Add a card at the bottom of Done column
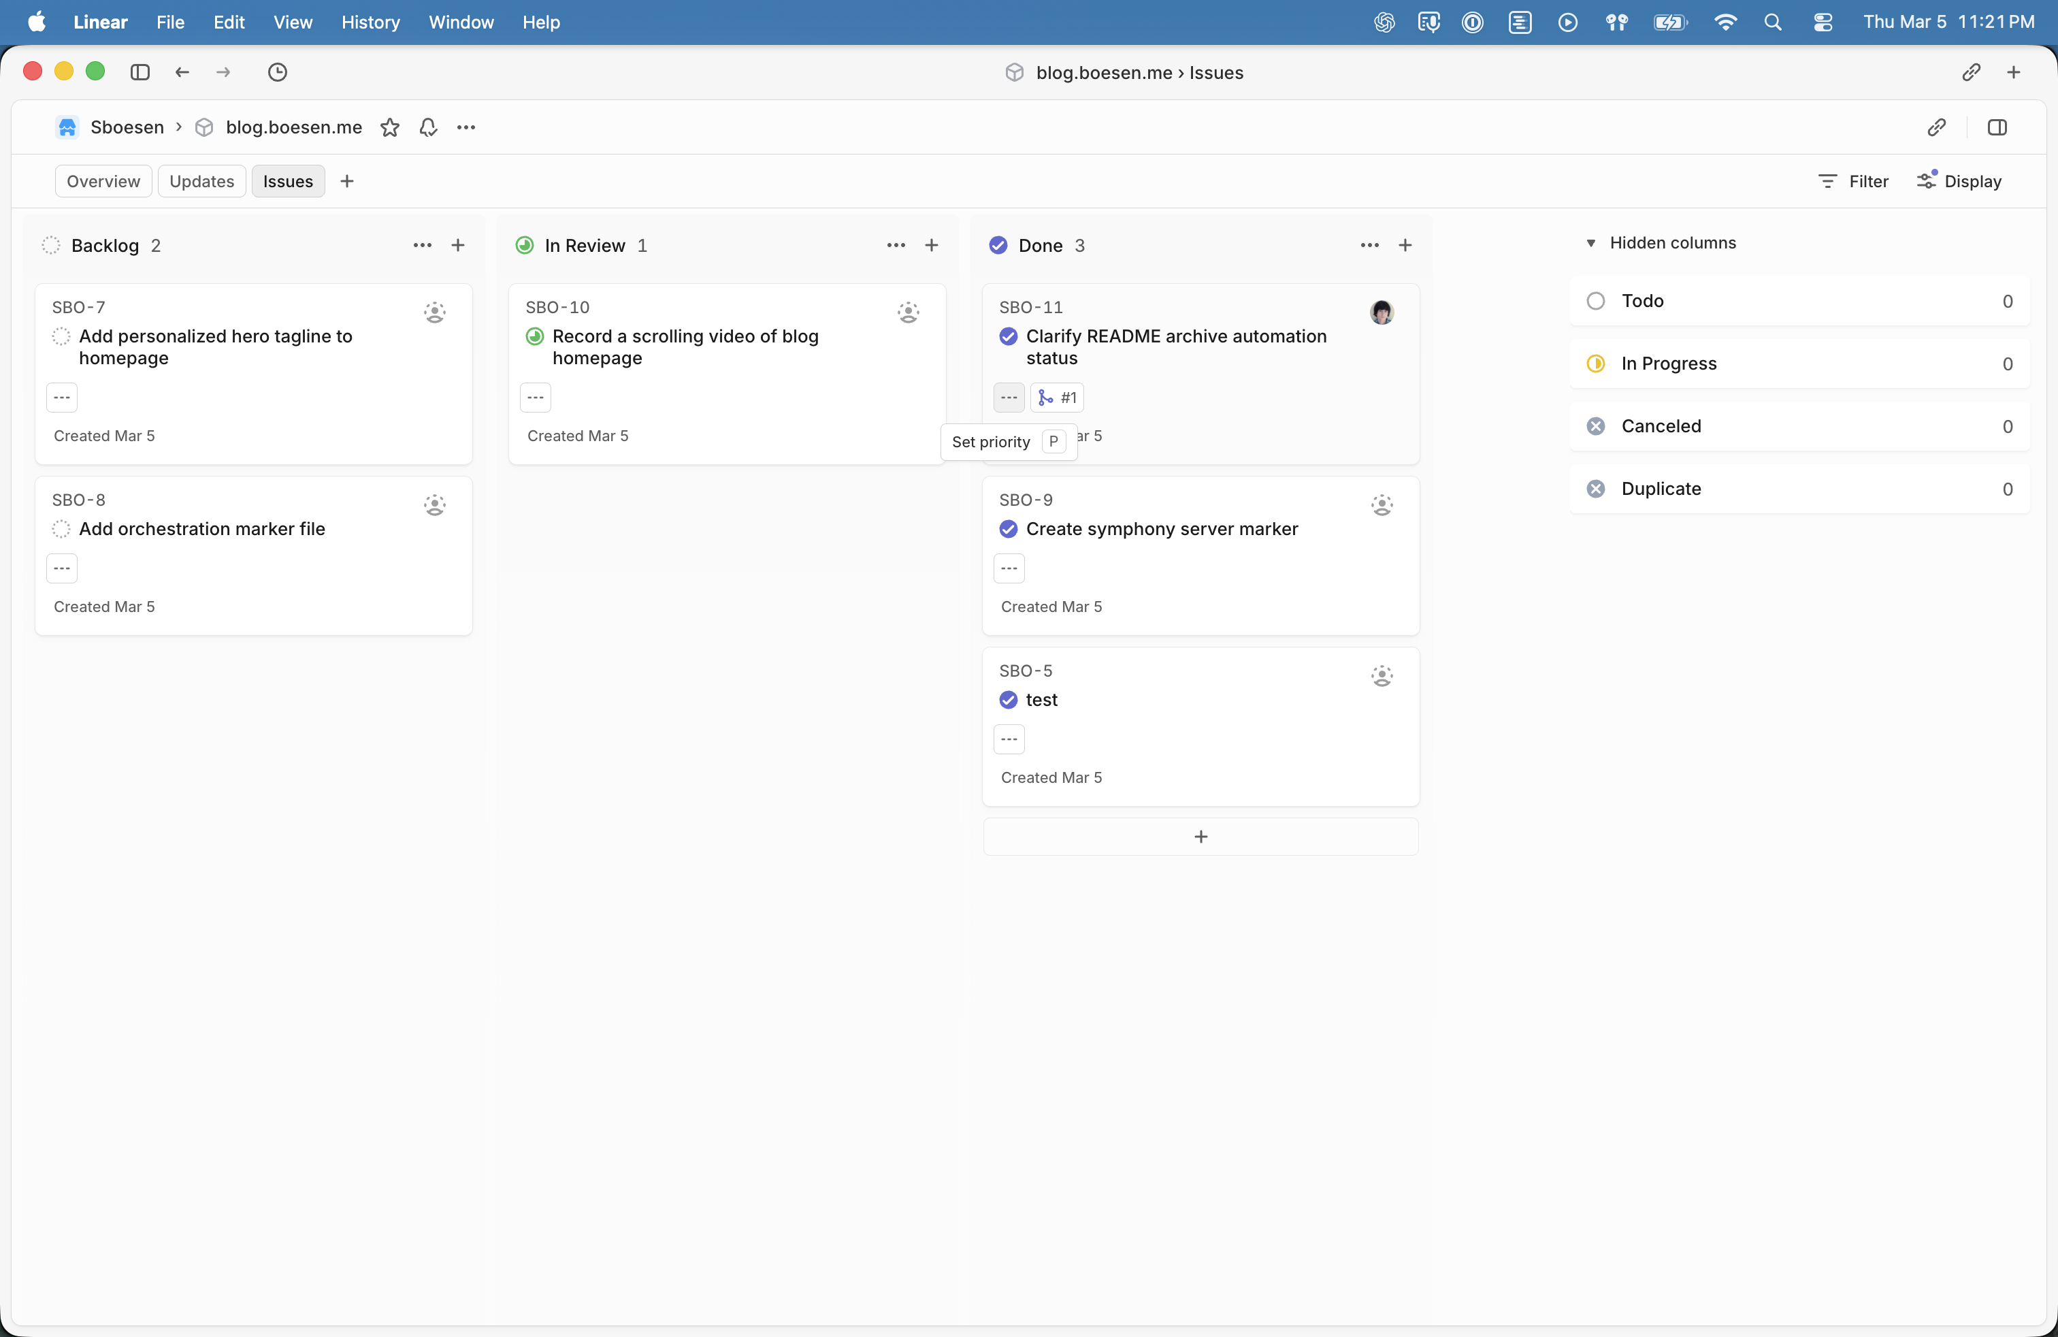2058x1337 pixels. 1200,836
